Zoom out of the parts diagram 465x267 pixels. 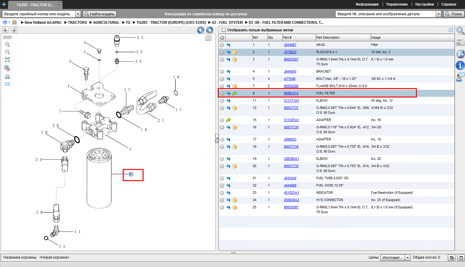pyautogui.click(x=7, y=52)
